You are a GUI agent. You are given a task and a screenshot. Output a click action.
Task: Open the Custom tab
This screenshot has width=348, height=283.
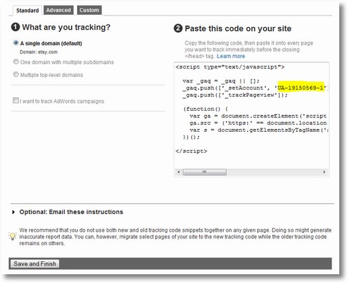(89, 10)
